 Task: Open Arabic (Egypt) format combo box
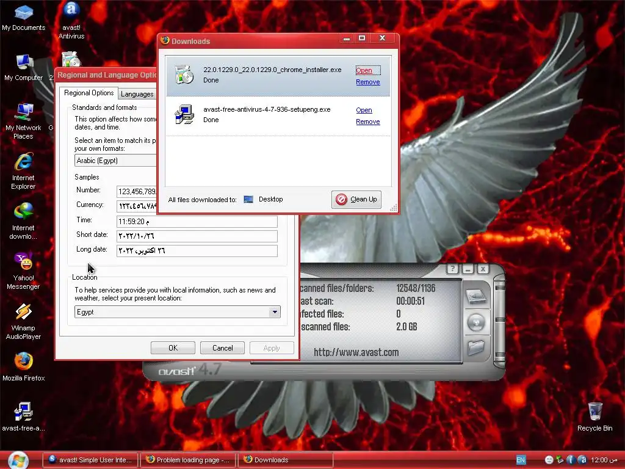click(115, 161)
